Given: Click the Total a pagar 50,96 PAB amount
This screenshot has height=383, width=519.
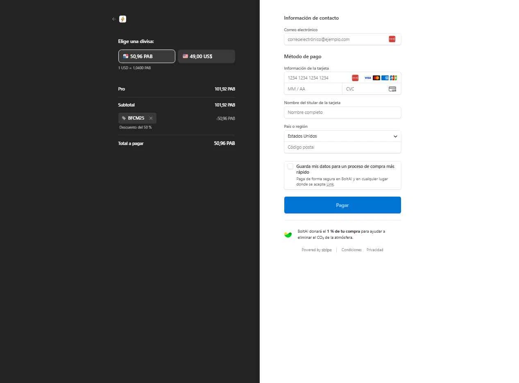Looking at the screenshot, I should click(x=224, y=143).
